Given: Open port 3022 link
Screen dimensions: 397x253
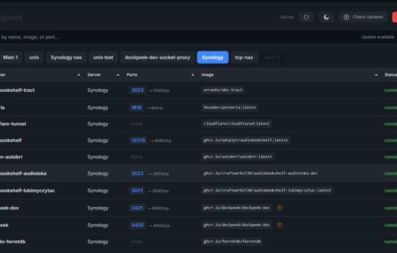Looking at the screenshot, I should (137, 173).
